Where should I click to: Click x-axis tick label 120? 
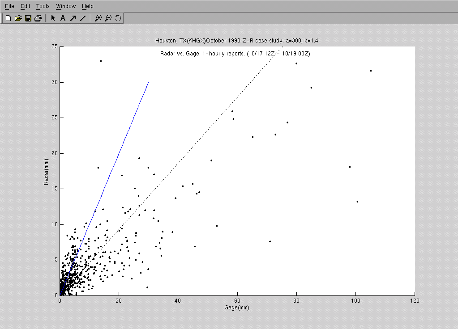415,301
